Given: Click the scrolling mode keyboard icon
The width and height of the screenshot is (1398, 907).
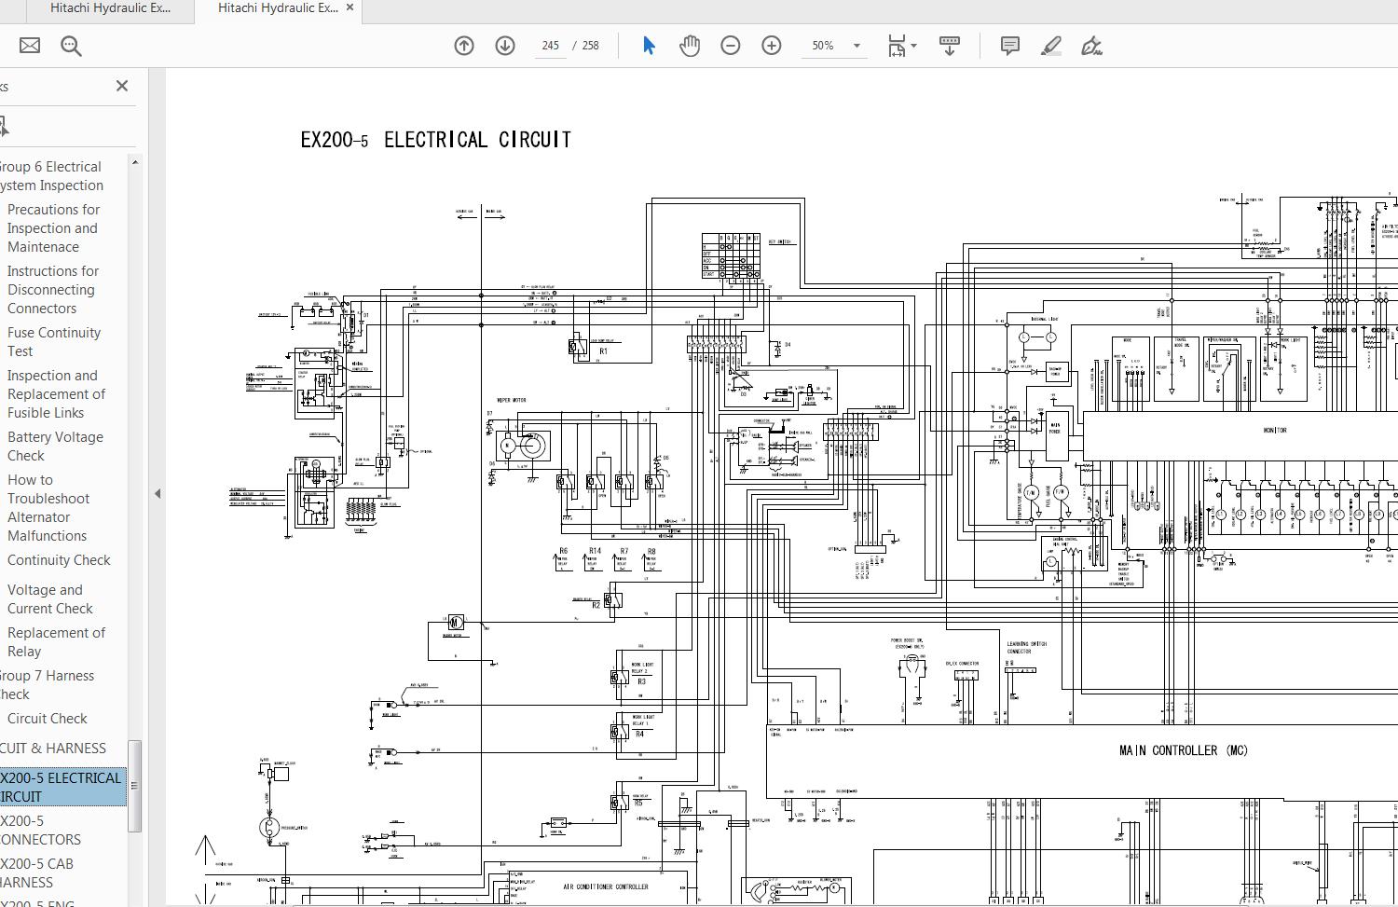Looking at the screenshot, I should tap(950, 46).
